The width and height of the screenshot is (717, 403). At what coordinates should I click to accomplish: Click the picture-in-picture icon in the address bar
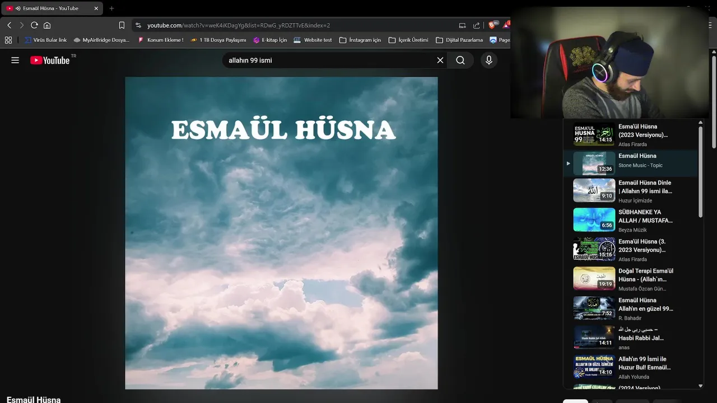coord(462,25)
